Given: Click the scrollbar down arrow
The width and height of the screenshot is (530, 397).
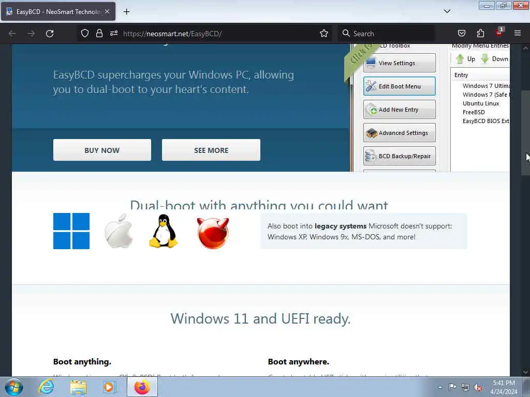Looking at the screenshot, I should click(x=525, y=372).
